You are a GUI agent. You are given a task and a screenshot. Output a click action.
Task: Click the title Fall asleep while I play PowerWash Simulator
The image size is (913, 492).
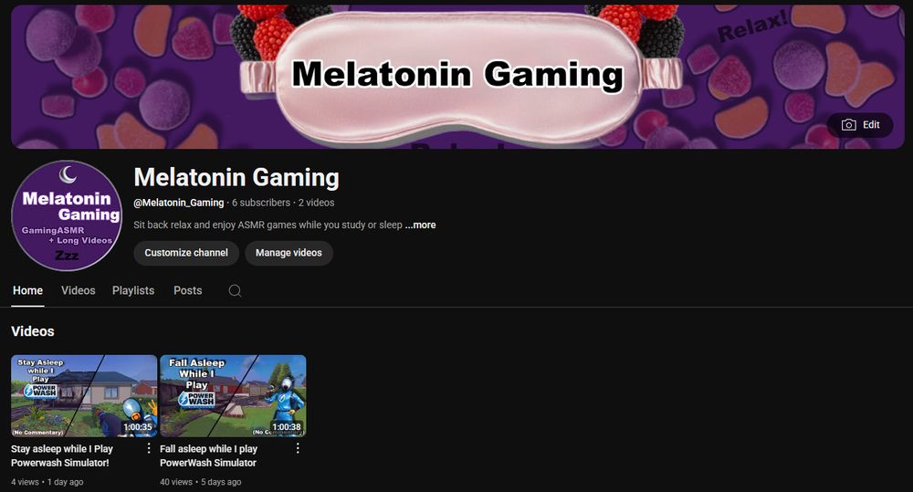coord(208,455)
